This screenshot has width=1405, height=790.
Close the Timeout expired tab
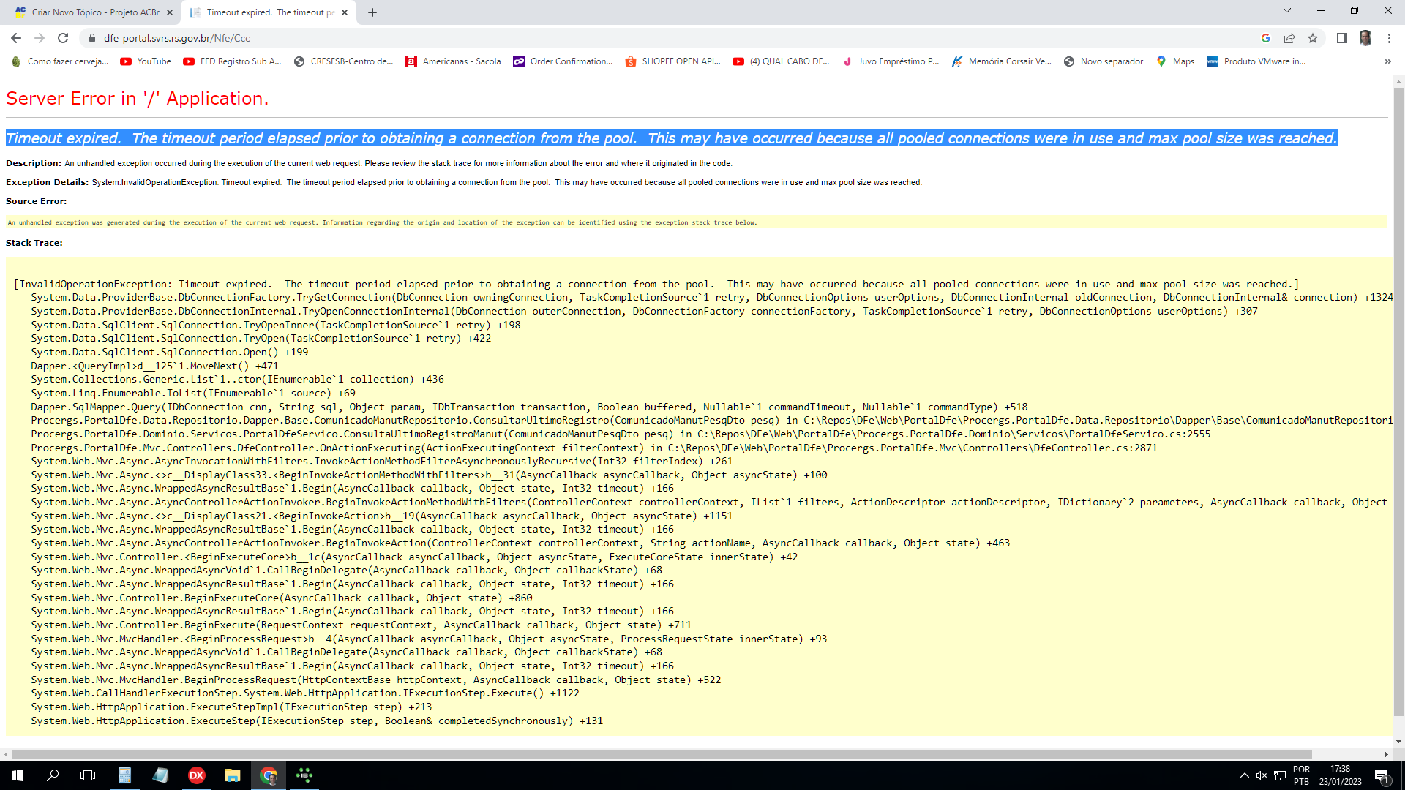345,12
